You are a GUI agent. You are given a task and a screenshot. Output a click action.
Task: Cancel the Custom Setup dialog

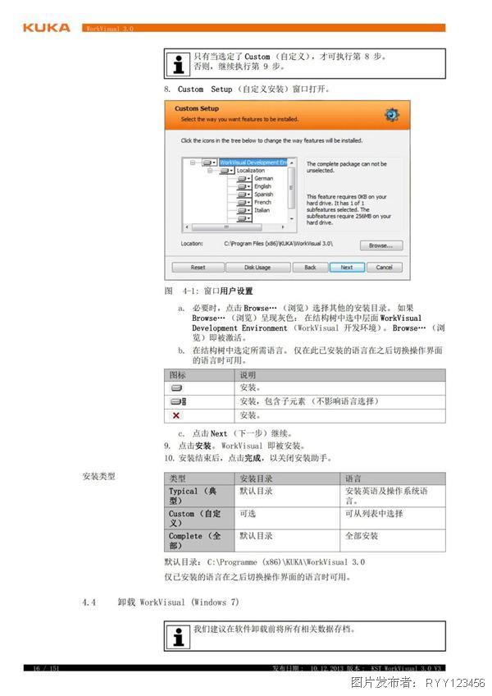[385, 268]
